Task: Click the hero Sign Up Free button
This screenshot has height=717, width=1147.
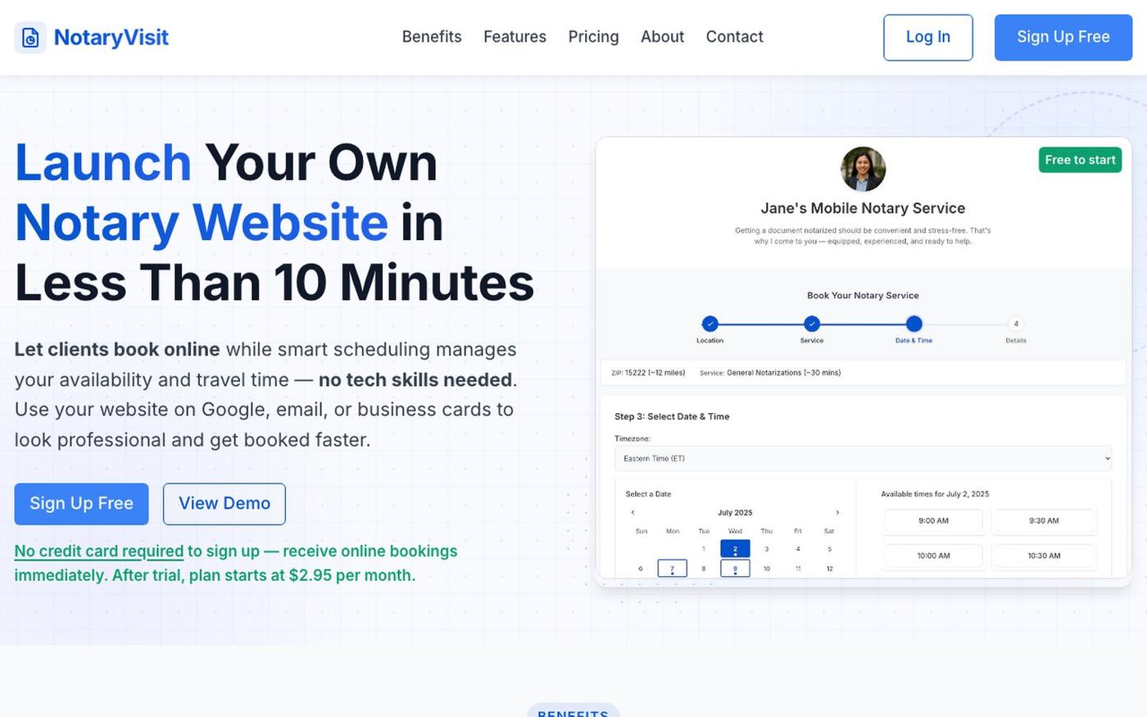Action: coord(81,504)
